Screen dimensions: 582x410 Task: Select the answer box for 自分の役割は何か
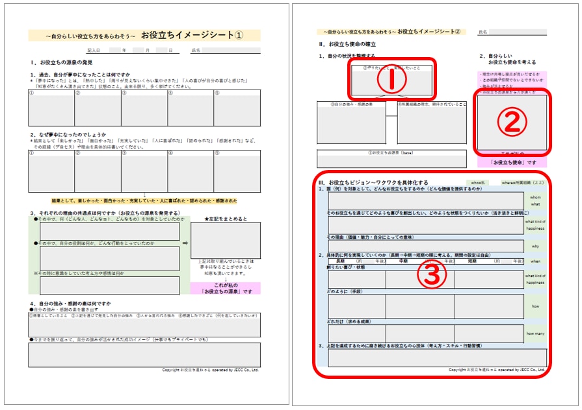[109, 258]
